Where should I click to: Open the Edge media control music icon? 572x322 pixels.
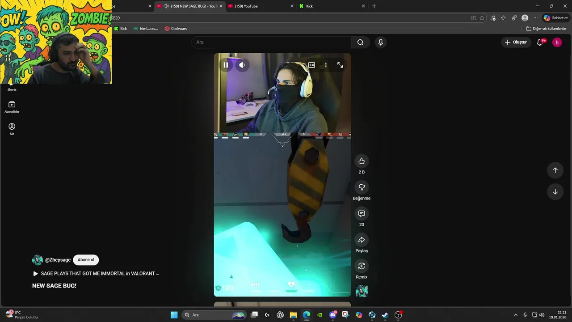[493, 18]
